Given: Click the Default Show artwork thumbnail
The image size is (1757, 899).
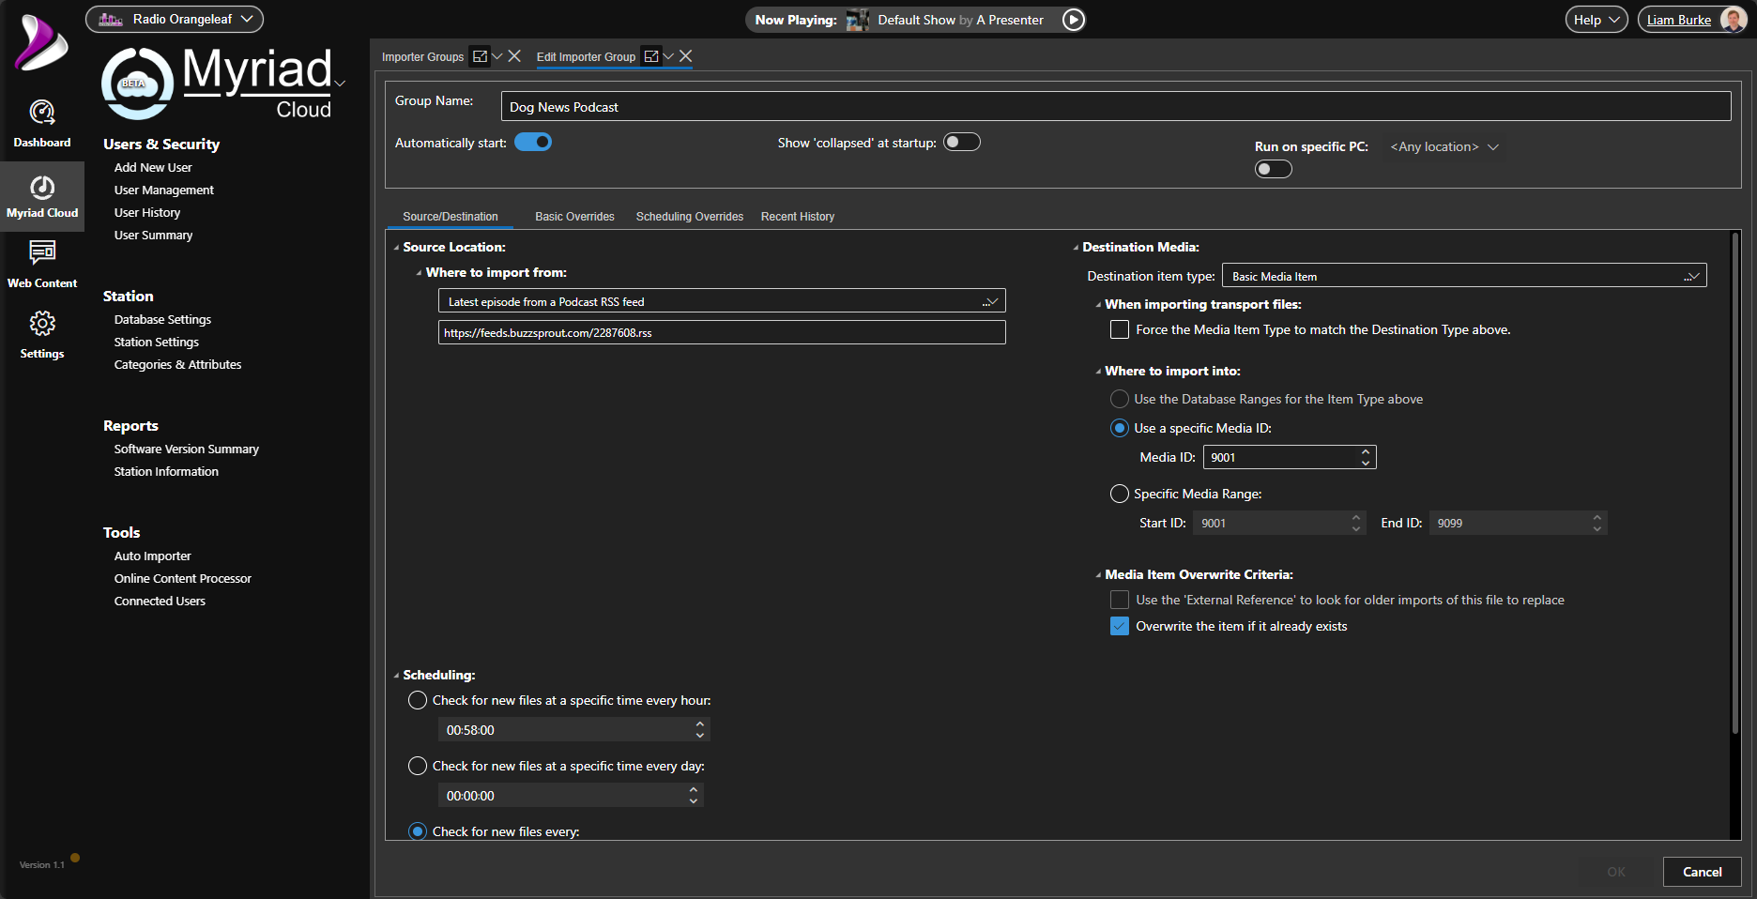Looking at the screenshot, I should pyautogui.click(x=857, y=20).
